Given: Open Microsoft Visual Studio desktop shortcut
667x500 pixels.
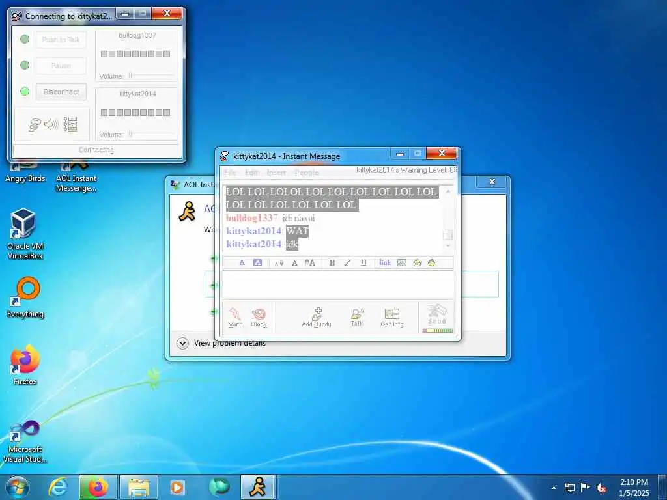Looking at the screenshot, I should [x=25, y=441].
